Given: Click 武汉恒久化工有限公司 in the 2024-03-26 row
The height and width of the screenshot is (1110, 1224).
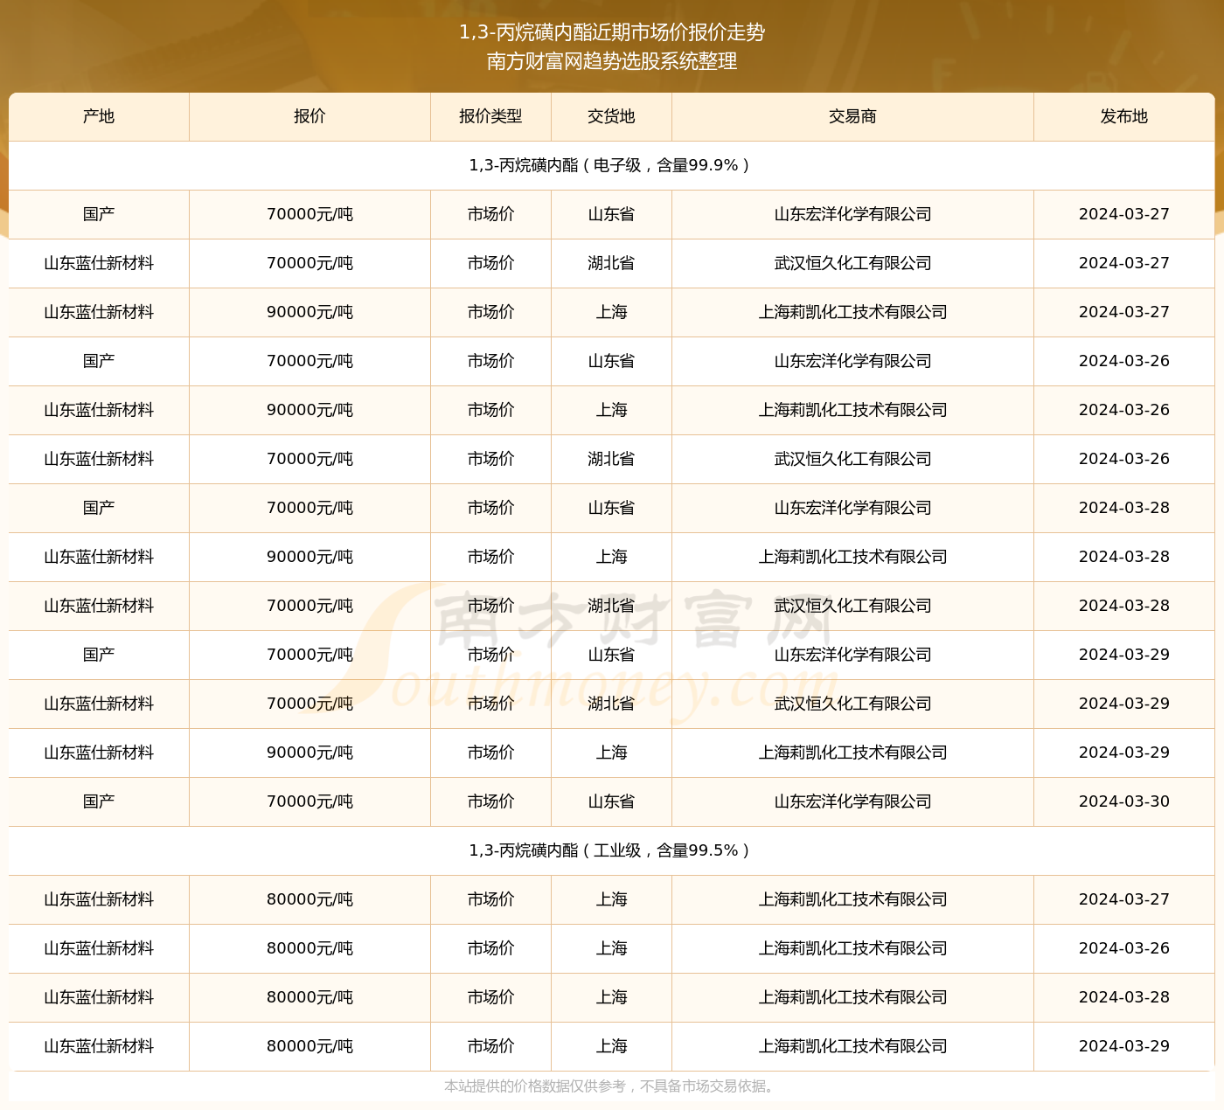Looking at the screenshot, I should 852,459.
